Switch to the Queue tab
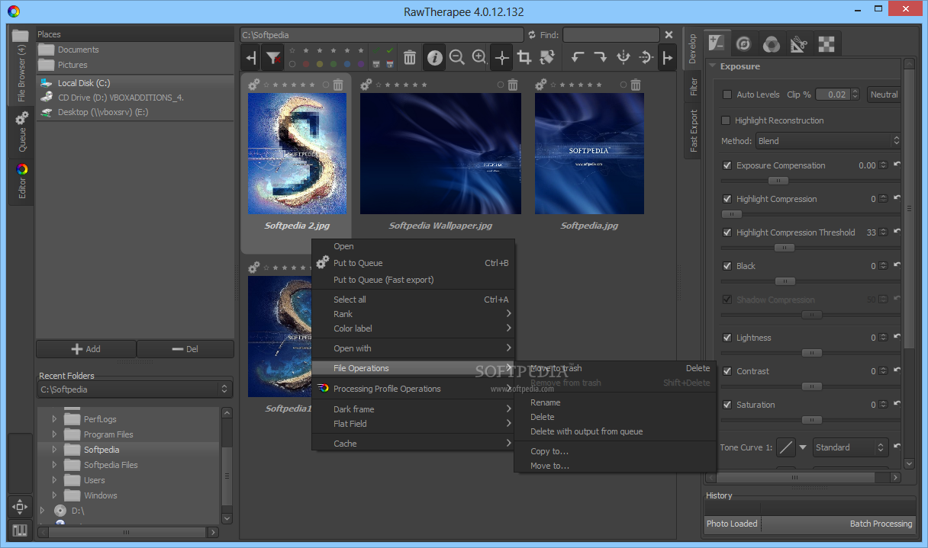The height and width of the screenshot is (548, 928). click(22, 131)
